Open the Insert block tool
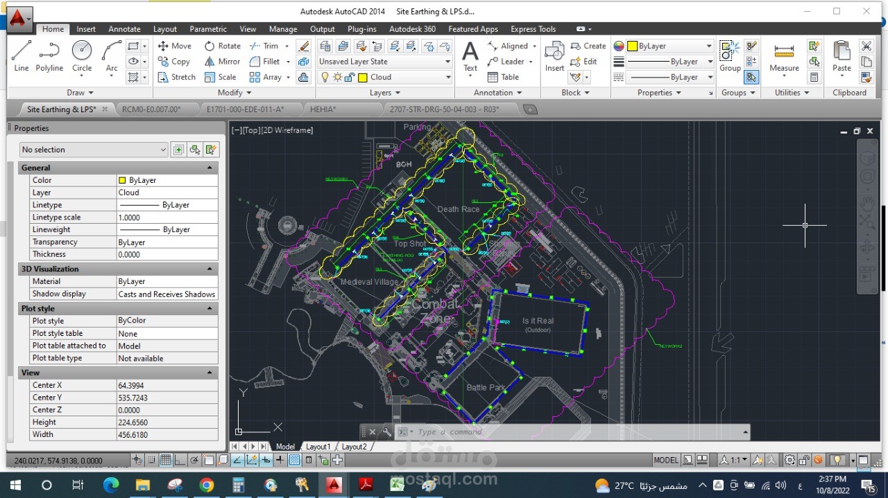Screen dimensions: 888x498 coord(554,56)
